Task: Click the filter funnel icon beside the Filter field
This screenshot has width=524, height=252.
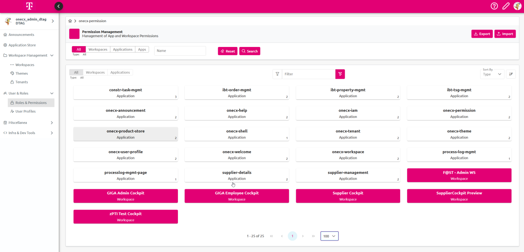Action: click(x=277, y=74)
